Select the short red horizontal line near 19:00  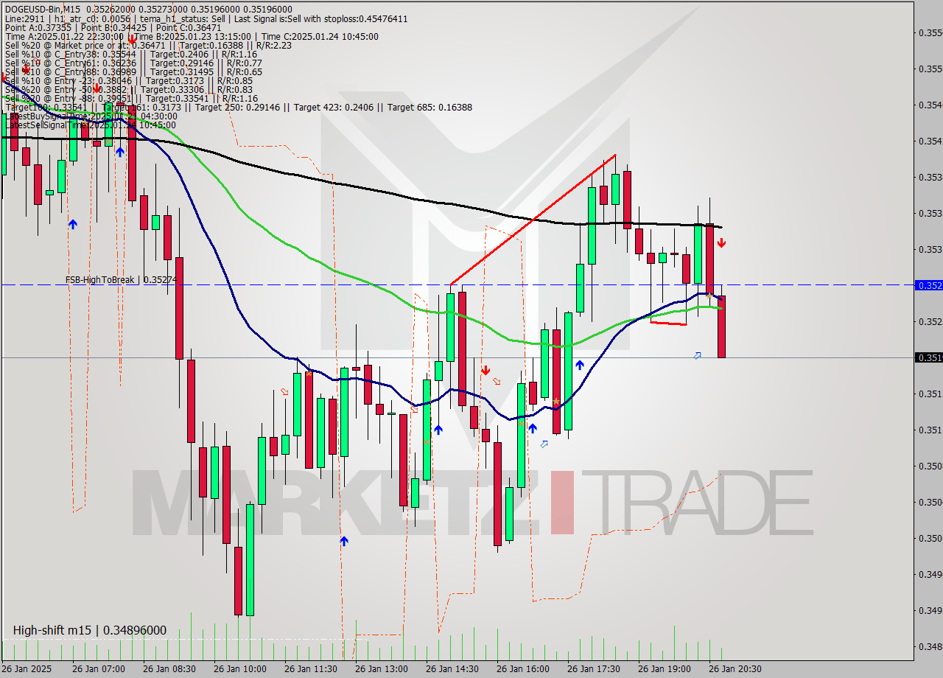point(669,323)
